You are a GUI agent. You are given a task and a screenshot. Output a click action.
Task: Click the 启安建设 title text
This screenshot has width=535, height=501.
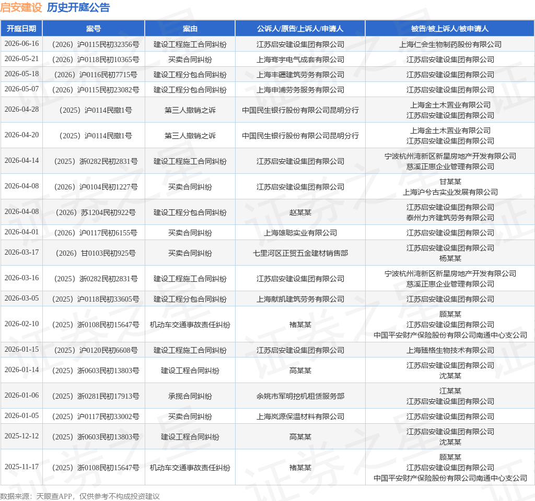[x=21, y=7]
